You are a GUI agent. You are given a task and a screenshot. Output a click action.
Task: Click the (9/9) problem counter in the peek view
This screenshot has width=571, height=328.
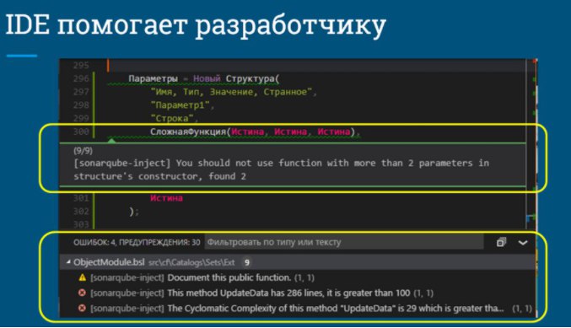click(x=83, y=150)
